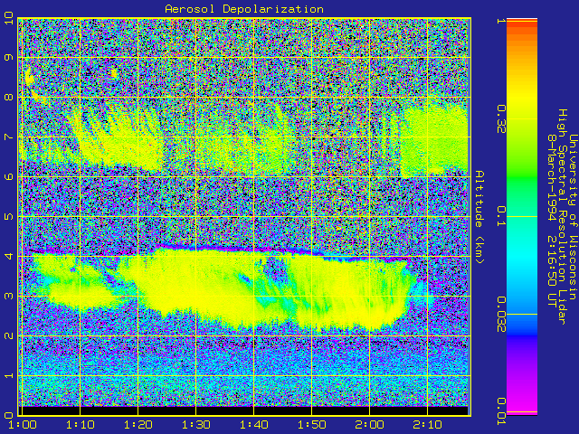Click the altitude label 0
Viewport: 579px width, 434px height.
pos(8,415)
